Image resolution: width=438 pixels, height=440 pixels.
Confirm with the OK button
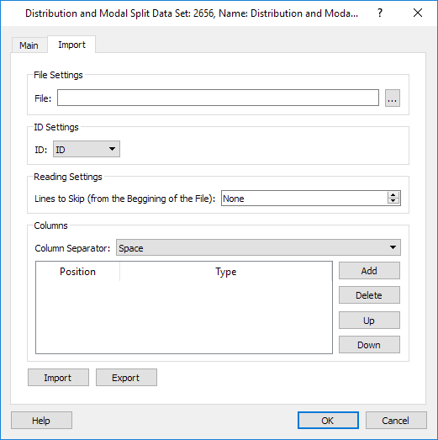click(328, 421)
